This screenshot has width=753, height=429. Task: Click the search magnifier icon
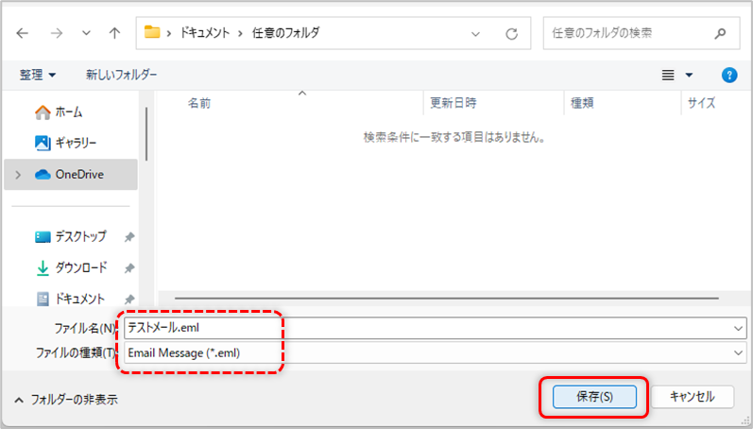pyautogui.click(x=720, y=33)
